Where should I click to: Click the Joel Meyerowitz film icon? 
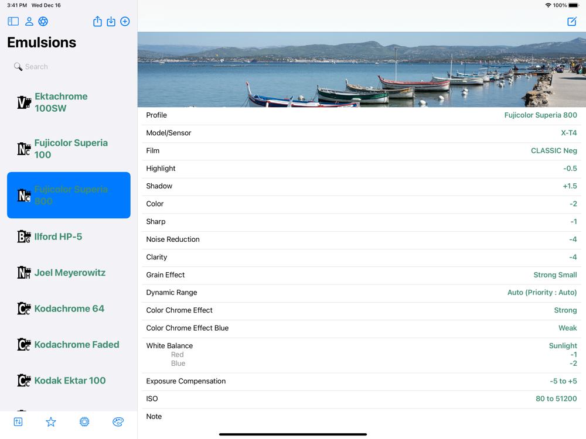(x=24, y=273)
